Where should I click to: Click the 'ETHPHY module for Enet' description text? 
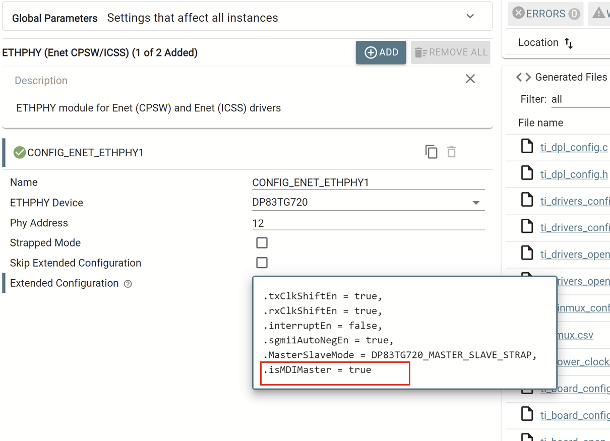click(148, 108)
